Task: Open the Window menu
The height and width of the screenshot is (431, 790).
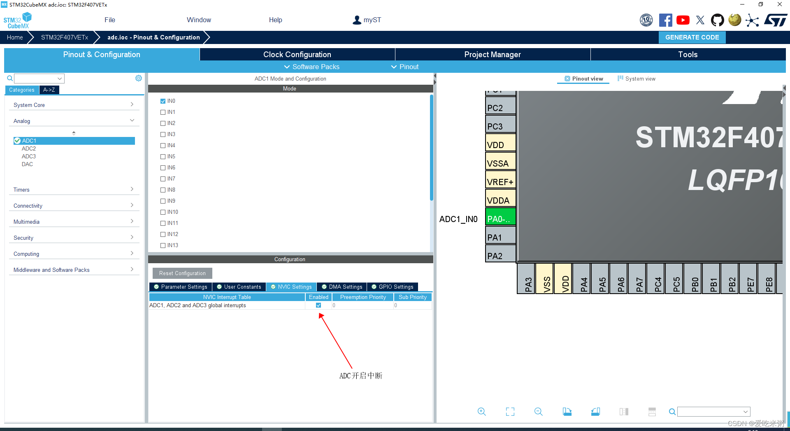Action: [199, 20]
